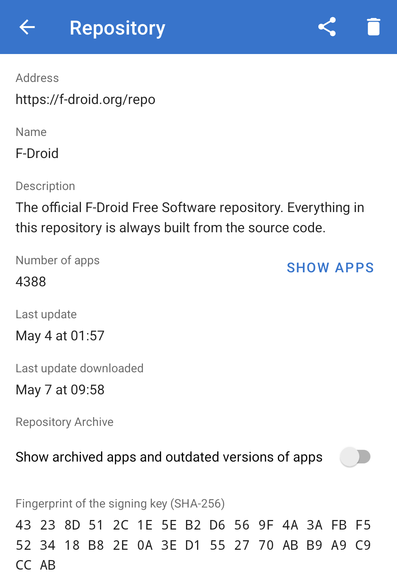Tap the May 7 at 09:58 timestamp
397x588 pixels.
pos(60,390)
